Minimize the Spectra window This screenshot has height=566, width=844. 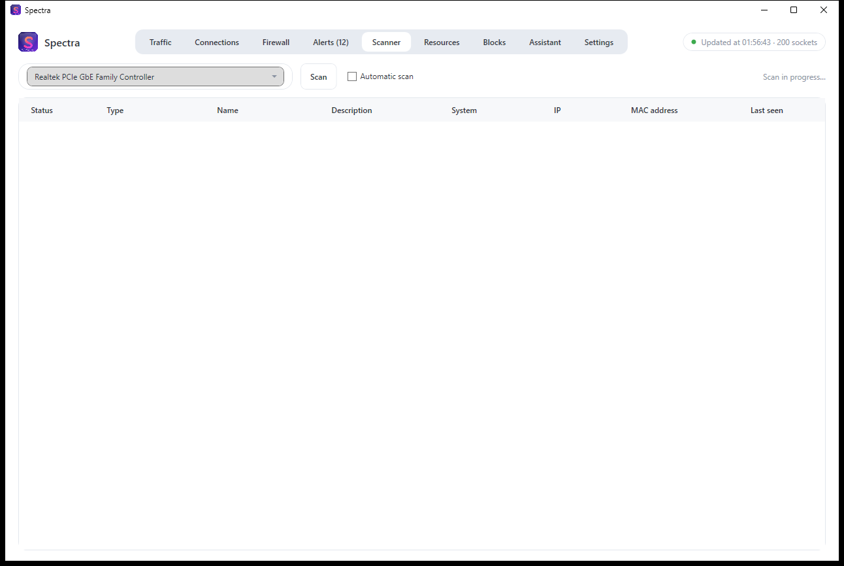point(764,10)
